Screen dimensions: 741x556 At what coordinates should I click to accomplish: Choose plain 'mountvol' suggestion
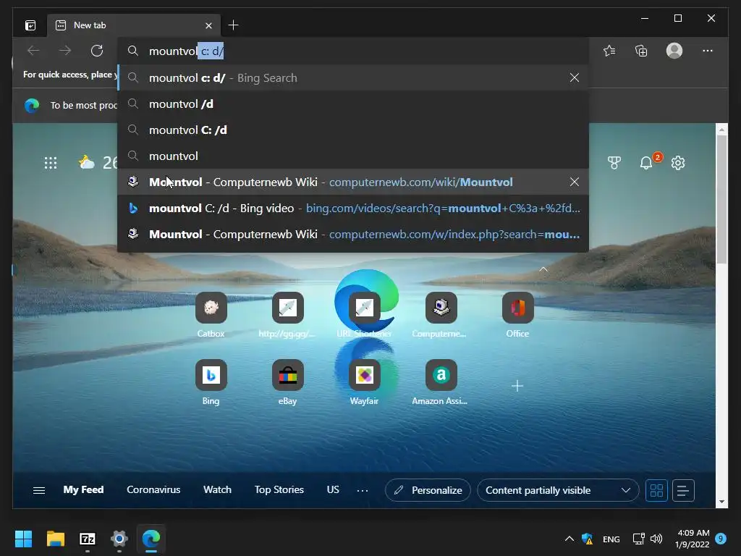pos(352,156)
